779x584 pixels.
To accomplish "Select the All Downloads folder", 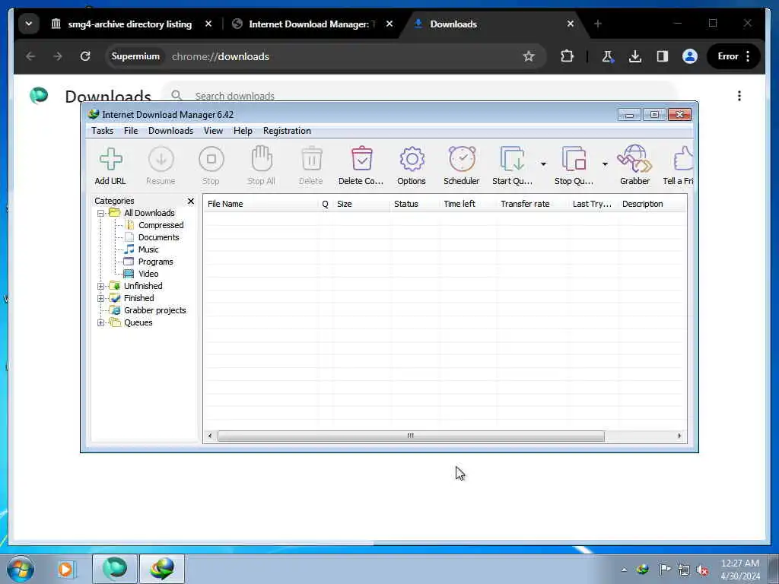I will click(149, 213).
